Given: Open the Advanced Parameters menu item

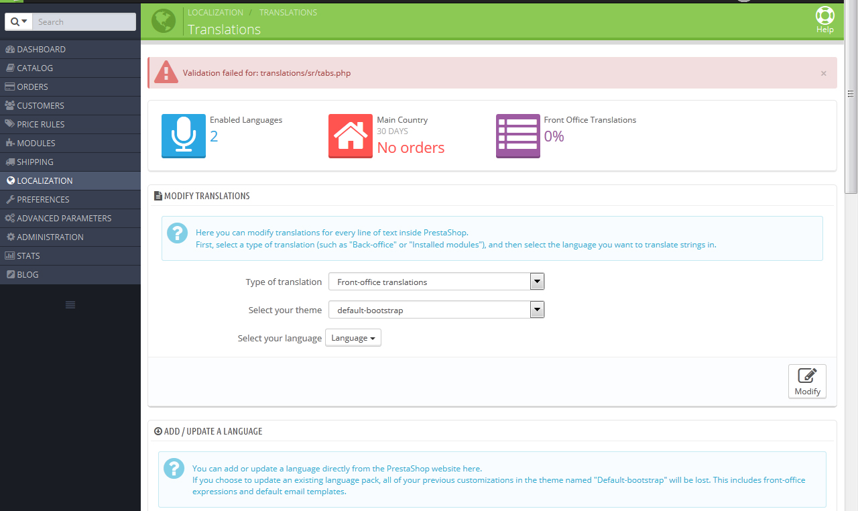Looking at the screenshot, I should pyautogui.click(x=70, y=218).
